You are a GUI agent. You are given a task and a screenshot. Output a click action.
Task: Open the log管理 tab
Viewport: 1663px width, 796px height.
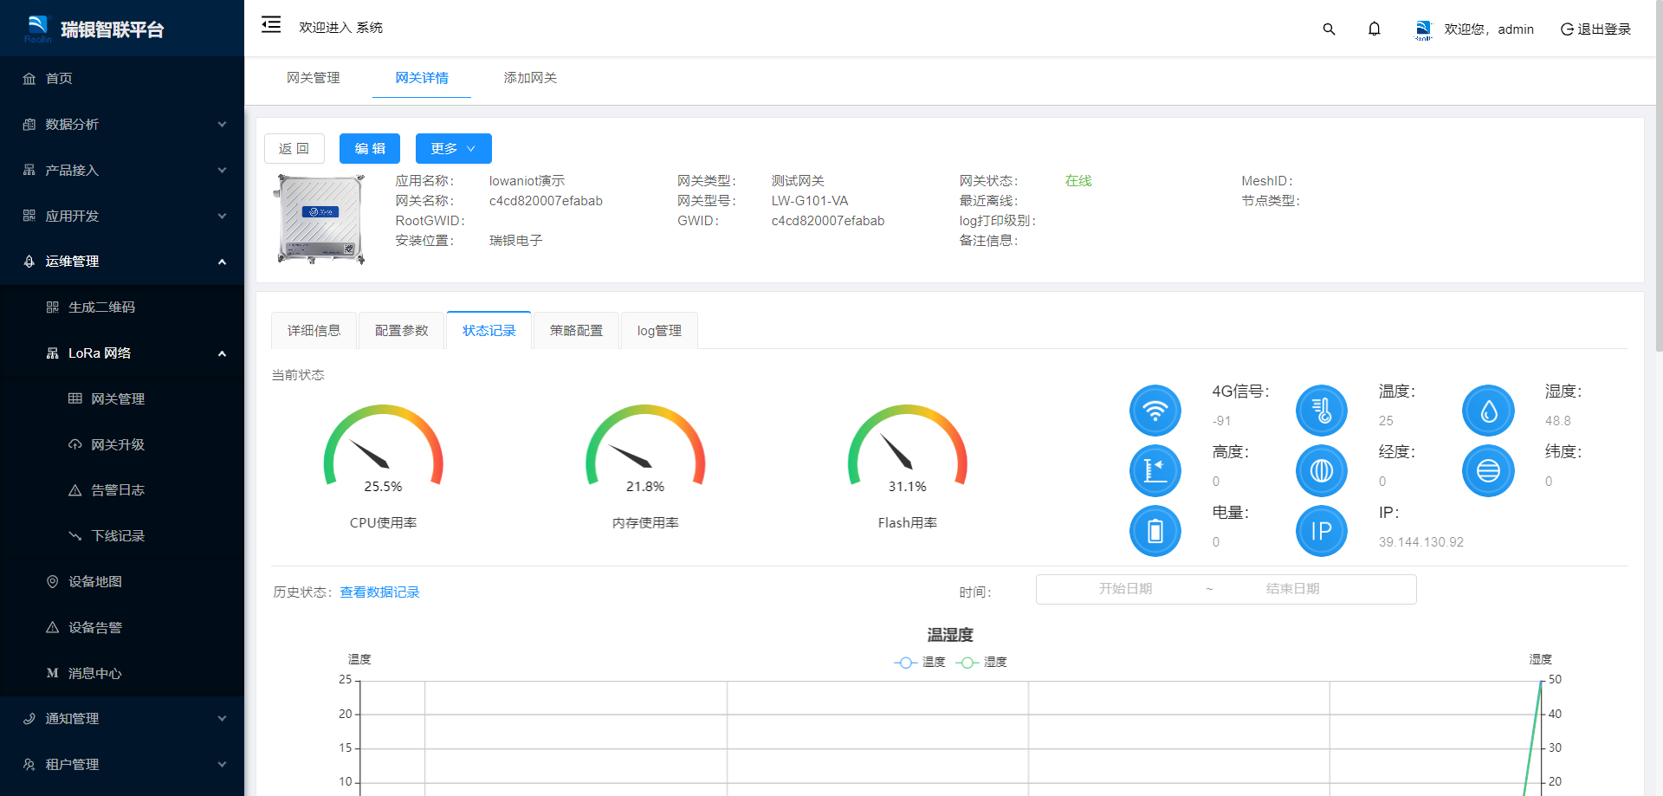pyautogui.click(x=659, y=331)
